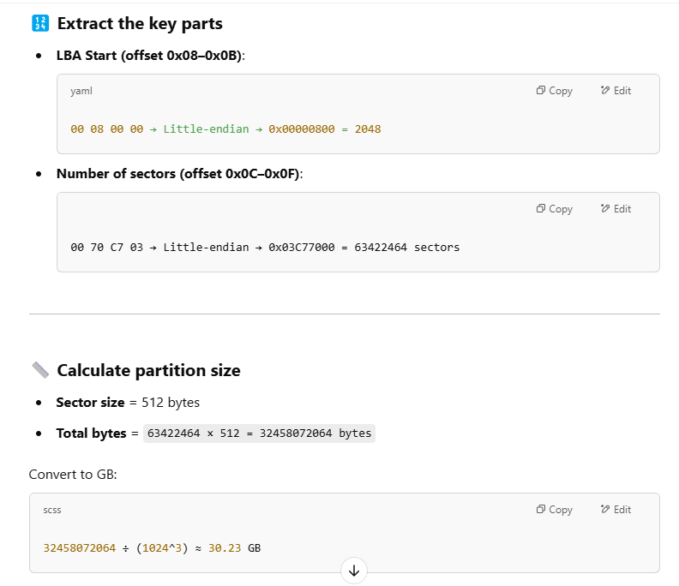Click the Number of sectors bullet text
This screenshot has width=679, height=586.
[179, 173]
